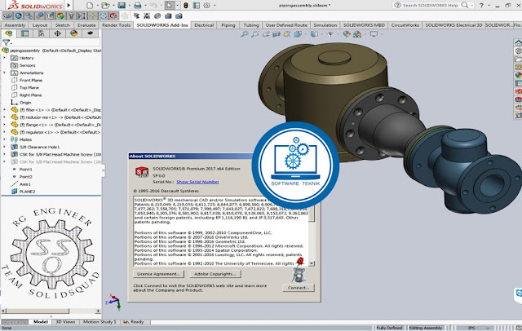Screen dimensions: 522x331
Task: Expand the Mates folder node
Action: tap(4, 139)
